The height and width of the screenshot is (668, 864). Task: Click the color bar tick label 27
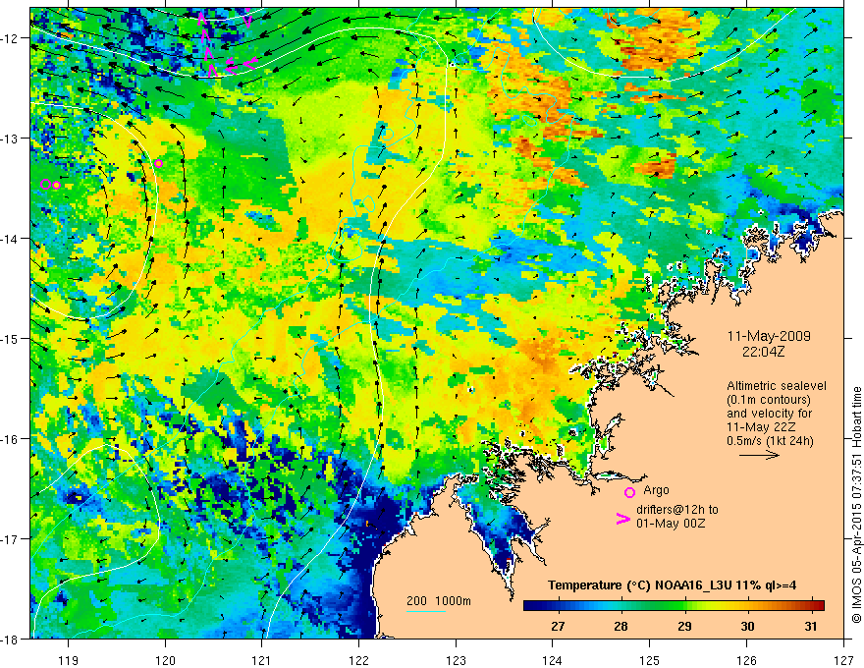[558, 626]
